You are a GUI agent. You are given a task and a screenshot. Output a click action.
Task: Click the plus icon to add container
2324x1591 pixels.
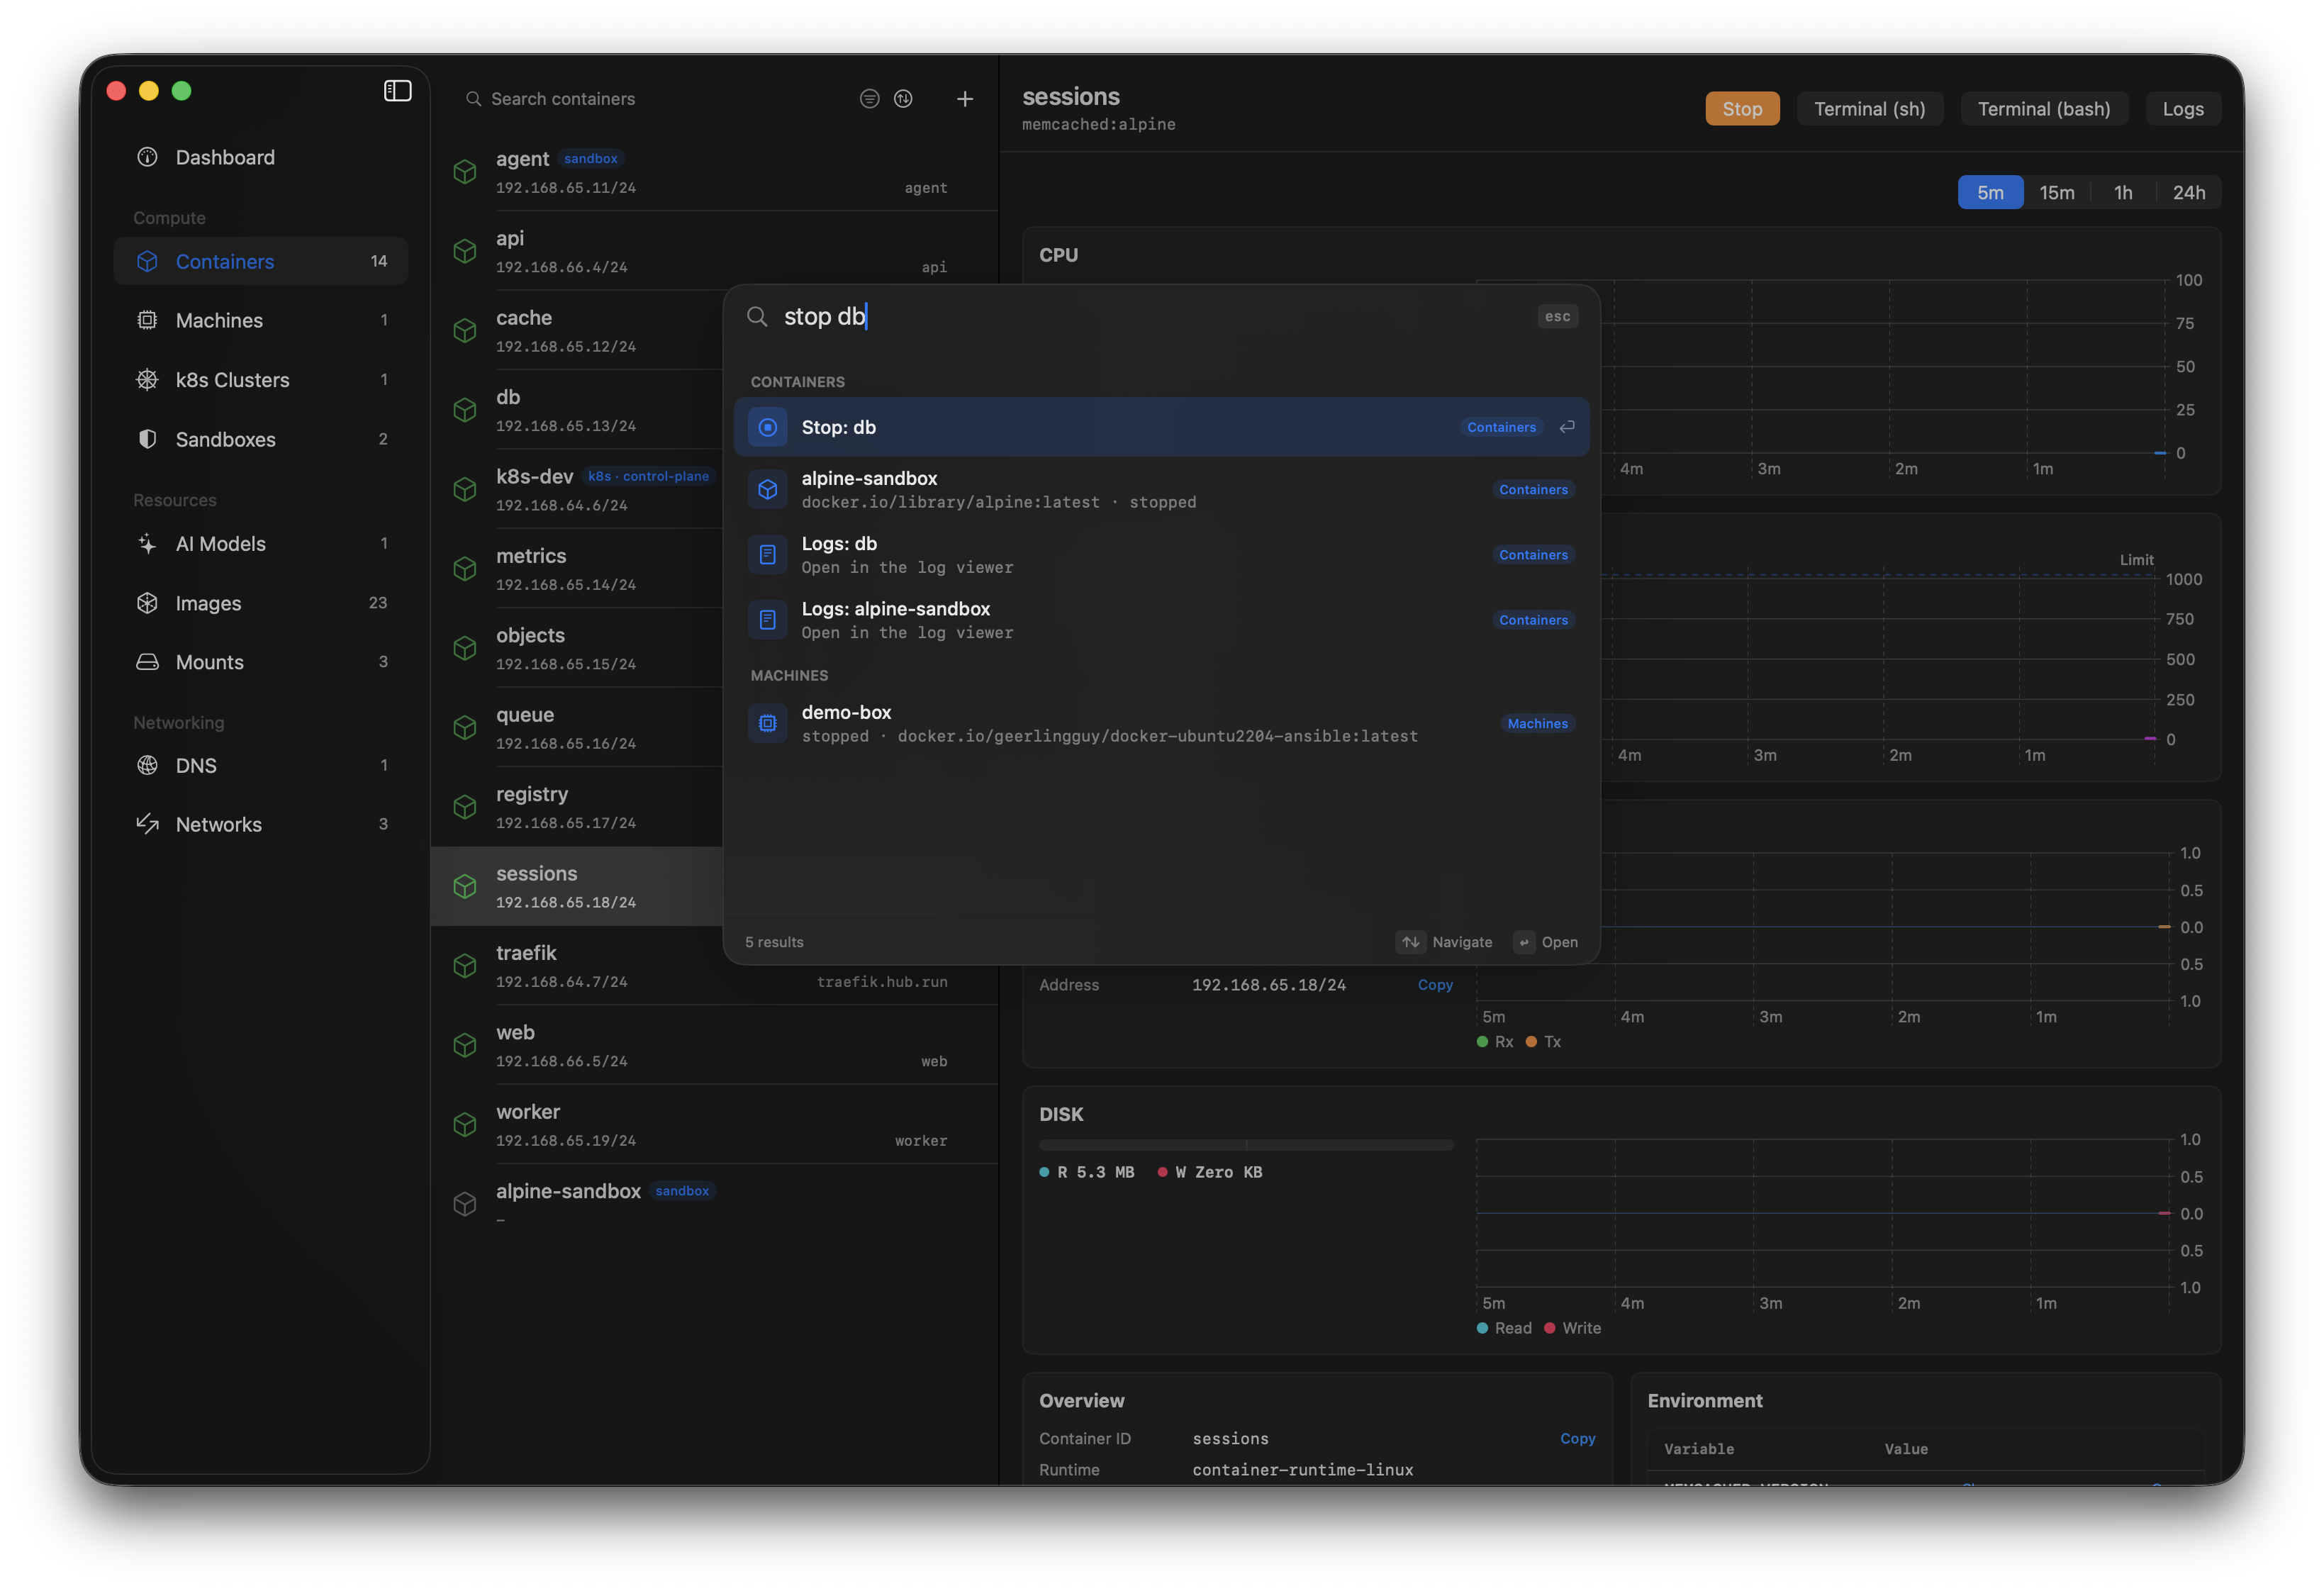965,98
